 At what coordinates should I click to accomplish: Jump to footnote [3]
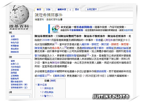pyautogui.click(x=88, y=55)
